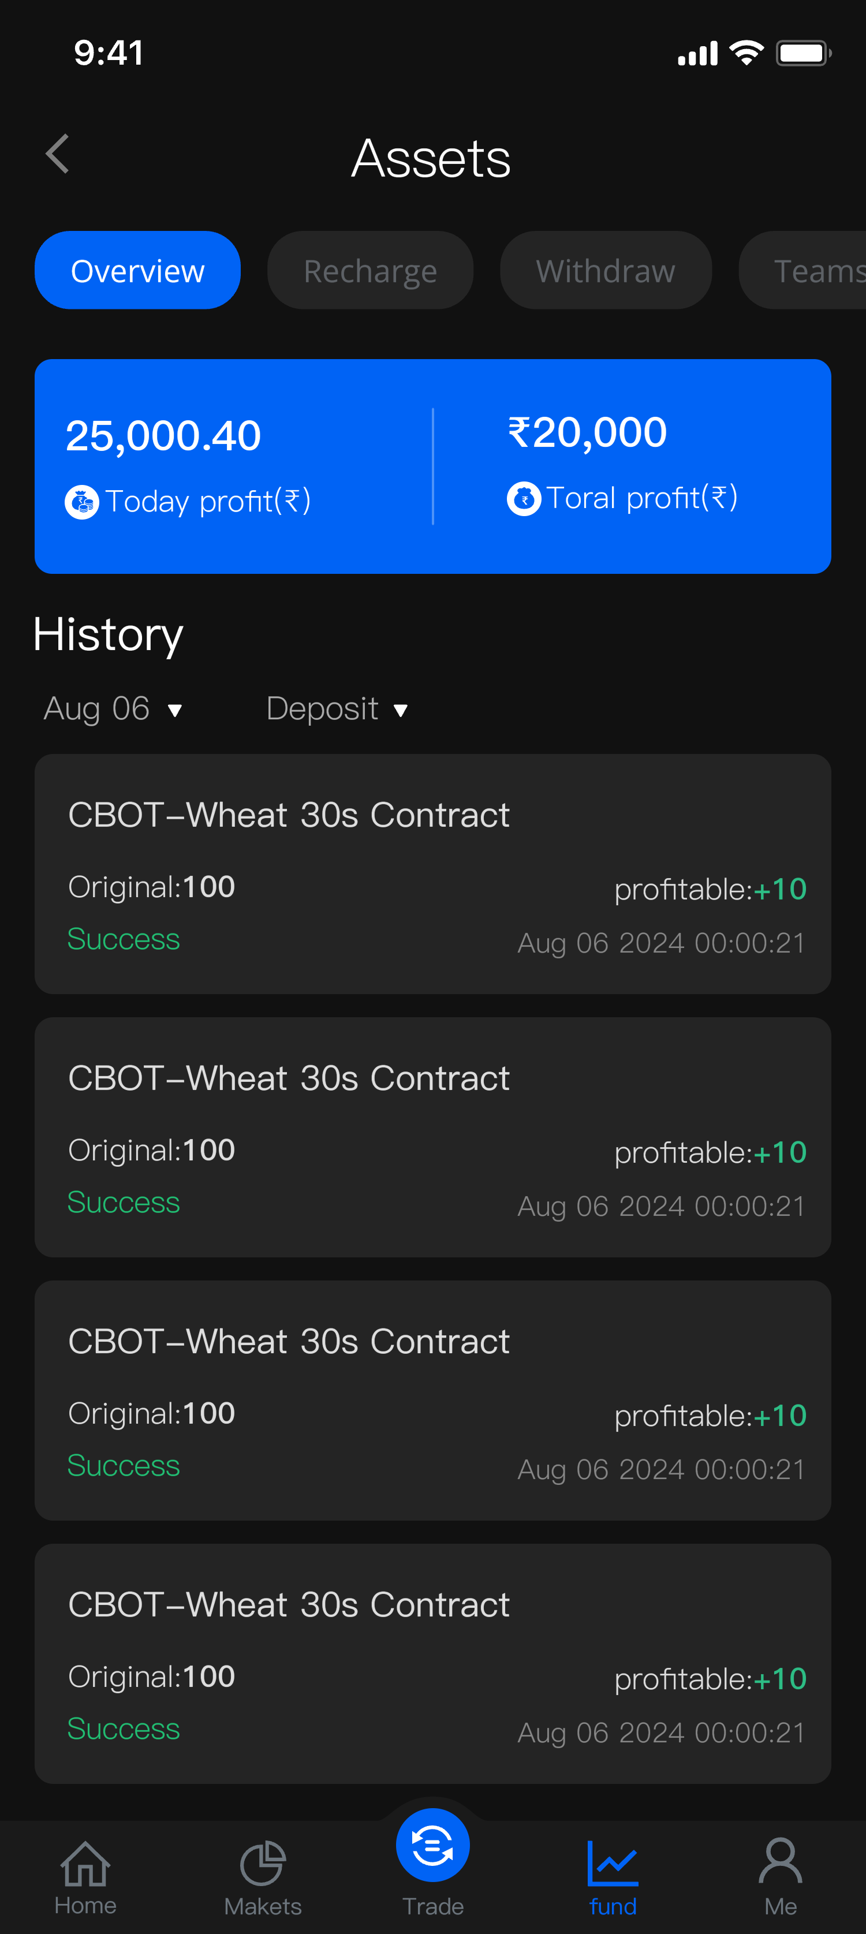Tap the back arrow icon
Image resolution: width=866 pixels, height=1934 pixels.
(x=58, y=155)
